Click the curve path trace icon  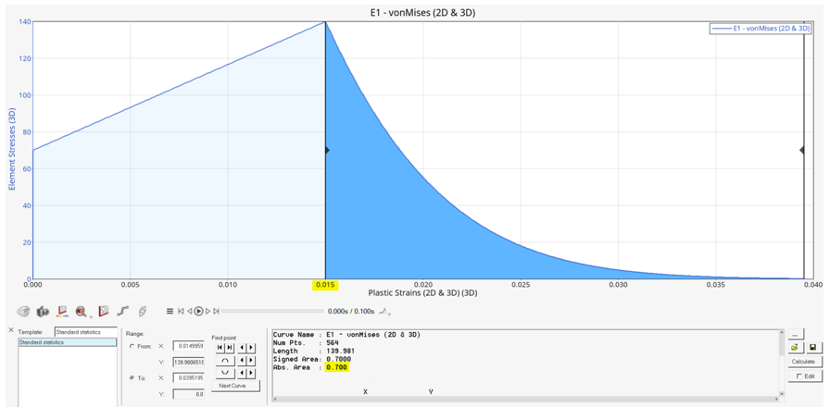[x=123, y=311]
